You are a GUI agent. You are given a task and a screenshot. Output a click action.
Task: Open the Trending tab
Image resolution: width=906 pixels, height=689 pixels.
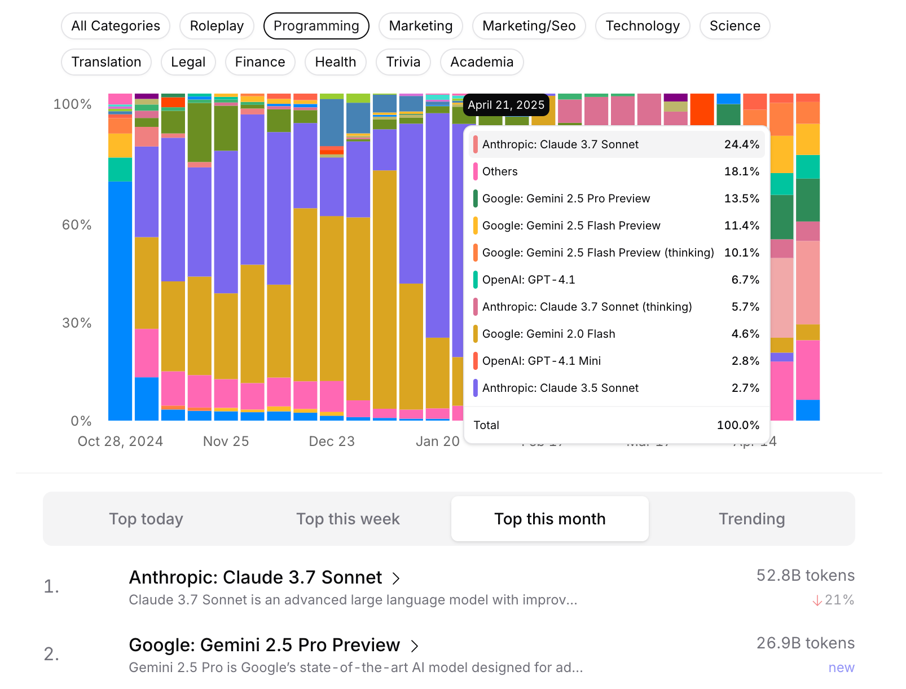751,519
